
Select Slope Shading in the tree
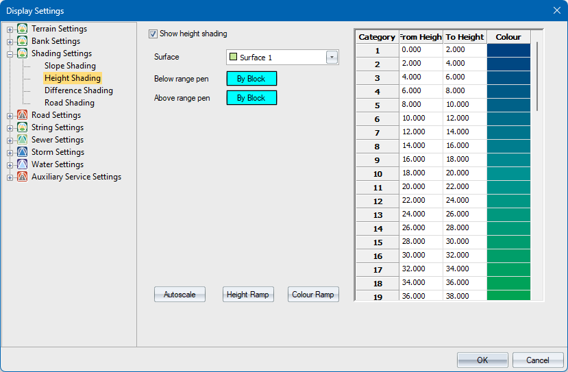[x=70, y=66]
